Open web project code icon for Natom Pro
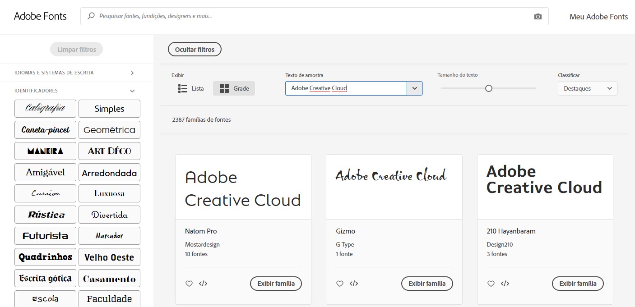The image size is (635, 307). point(203,284)
